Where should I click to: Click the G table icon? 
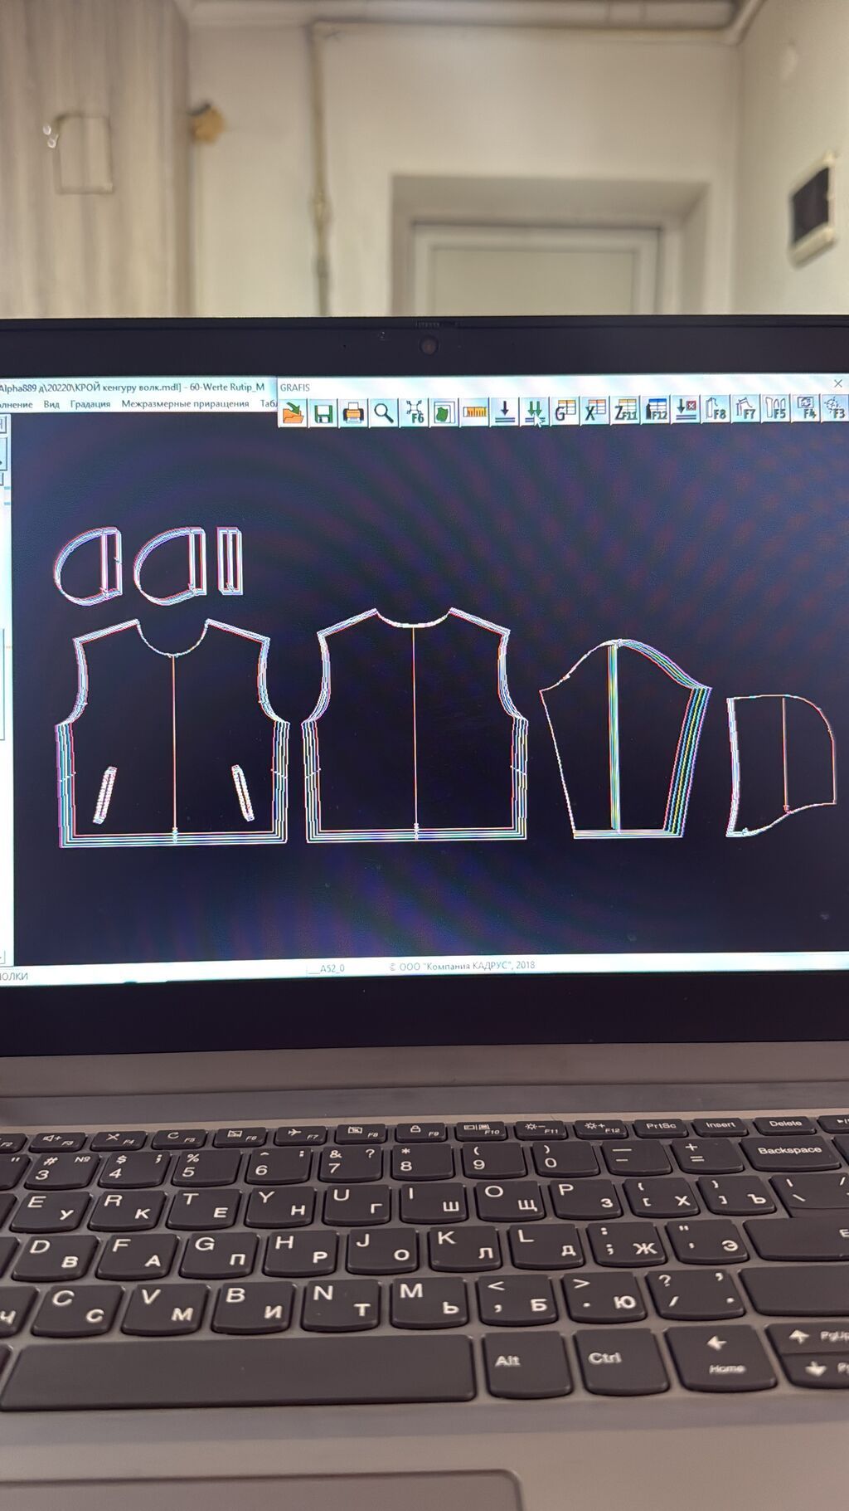click(x=565, y=410)
